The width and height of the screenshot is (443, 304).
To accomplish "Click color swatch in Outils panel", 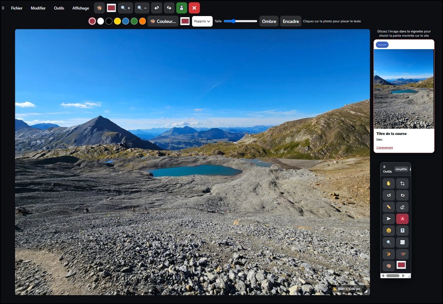I will pos(401,265).
